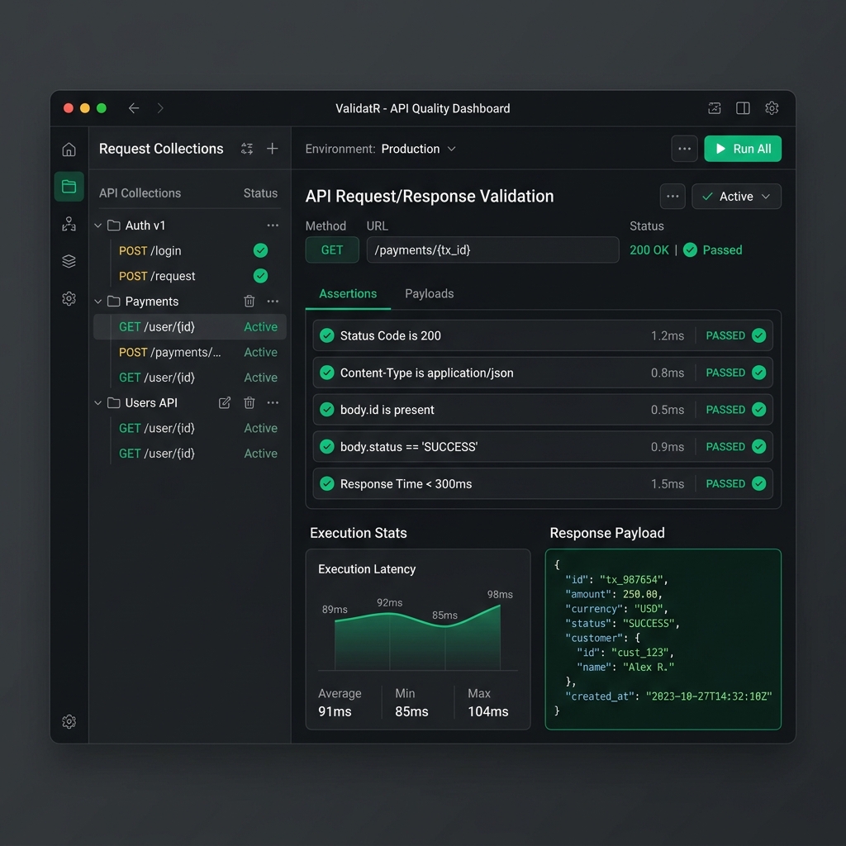Open bottom-left sidebar settings gear
The width and height of the screenshot is (846, 846).
coord(69,721)
